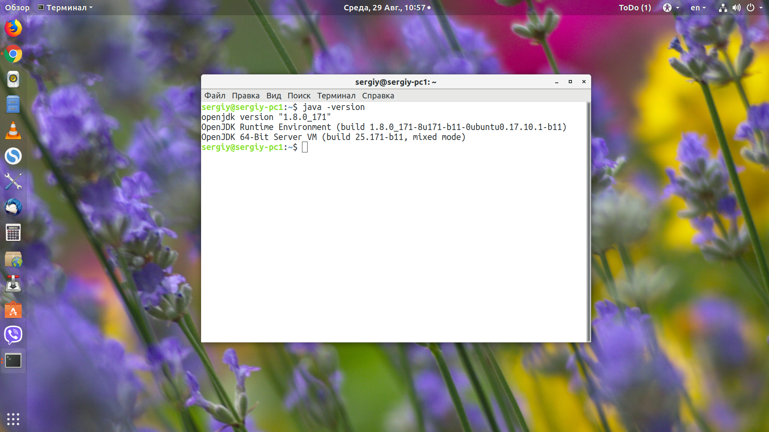Open the Терминал application menu in top bar
The height and width of the screenshot is (432, 769).
[65, 8]
